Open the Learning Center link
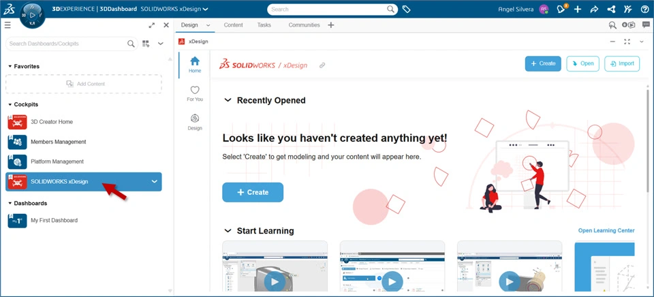Screen dimensions: 654x297 click(x=606, y=230)
